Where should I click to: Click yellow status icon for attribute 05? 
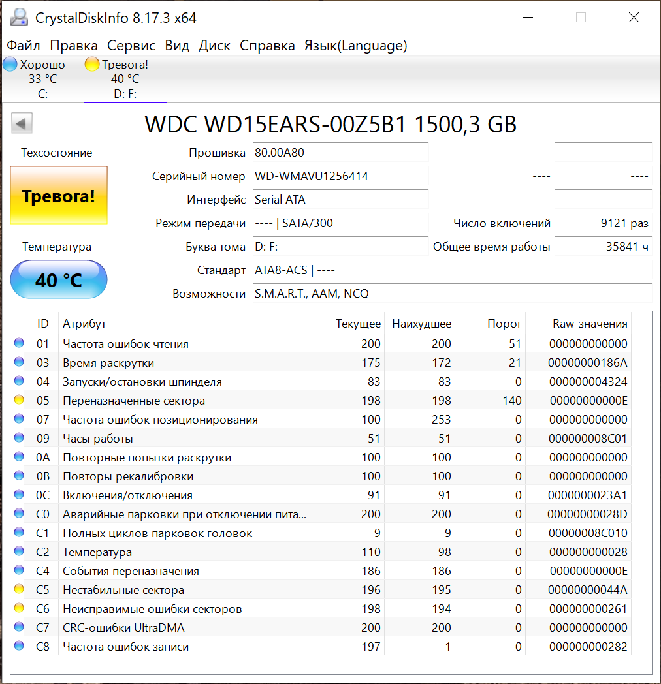tap(20, 400)
